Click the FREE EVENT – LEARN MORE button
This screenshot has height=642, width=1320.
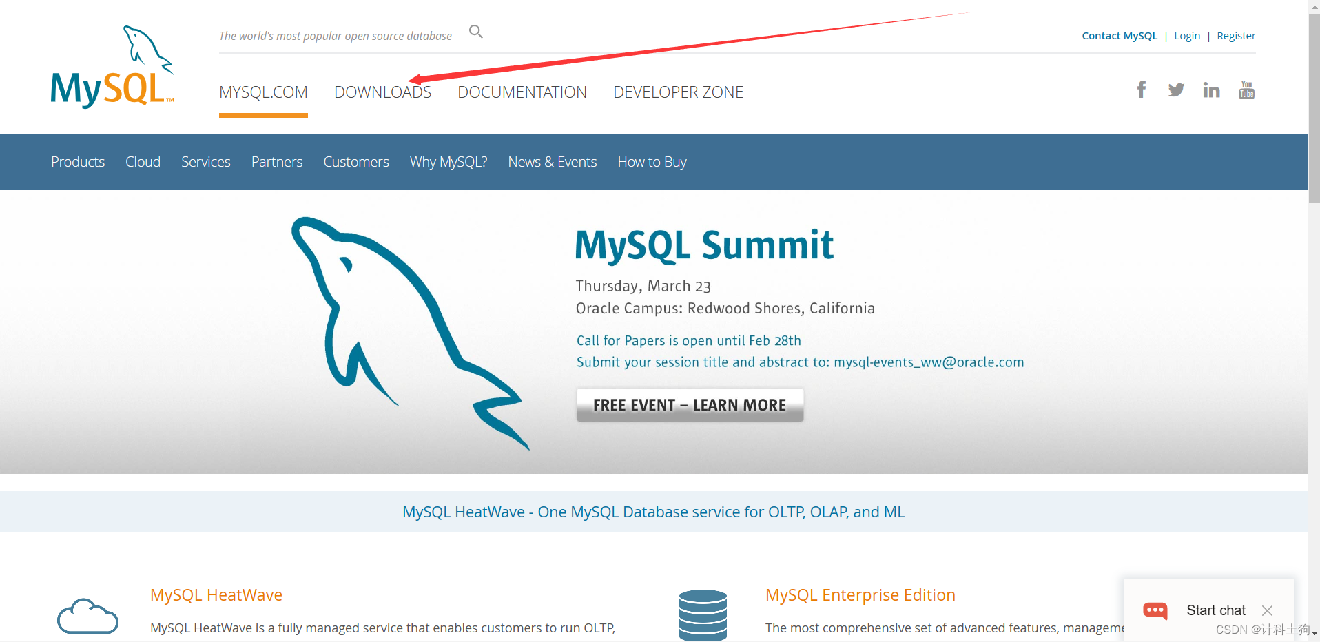[x=690, y=405]
